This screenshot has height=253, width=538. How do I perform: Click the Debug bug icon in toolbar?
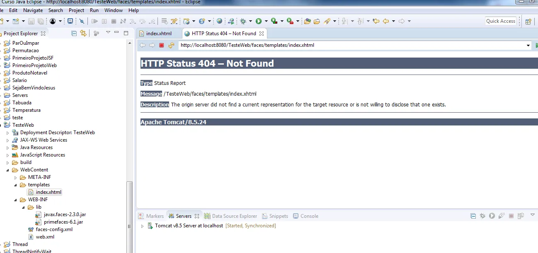tap(243, 21)
